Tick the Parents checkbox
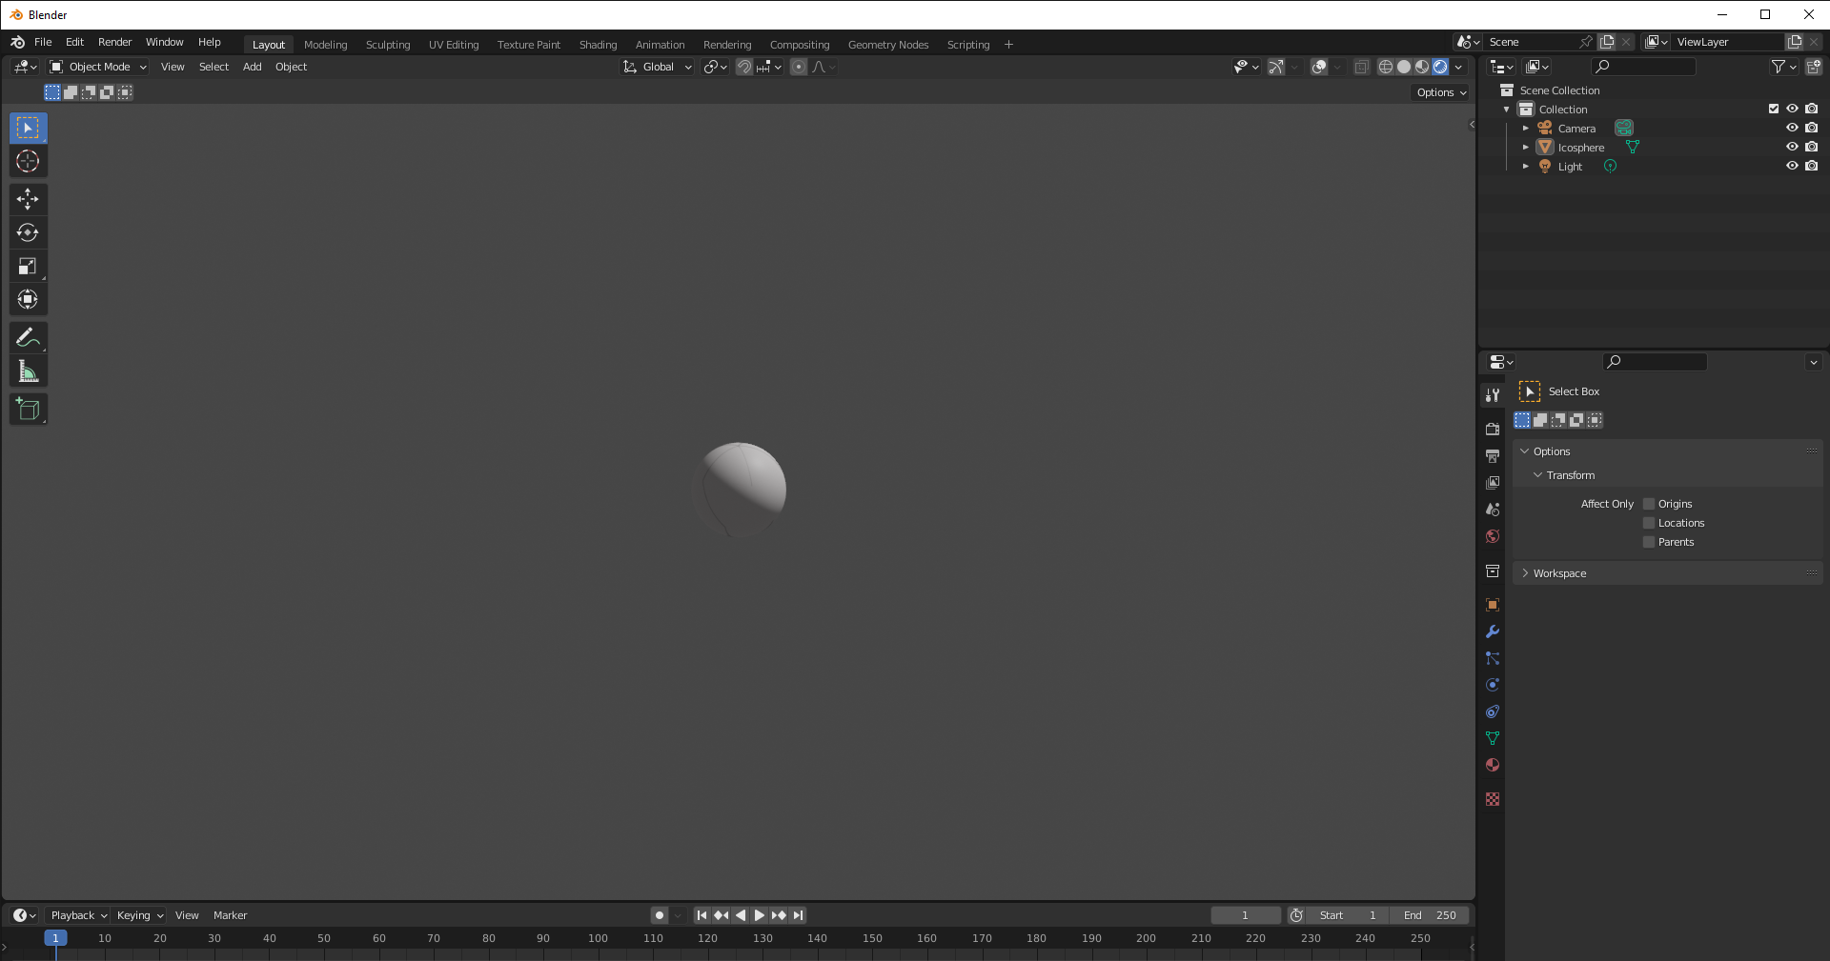Viewport: 1830px width, 961px height. [1649, 542]
